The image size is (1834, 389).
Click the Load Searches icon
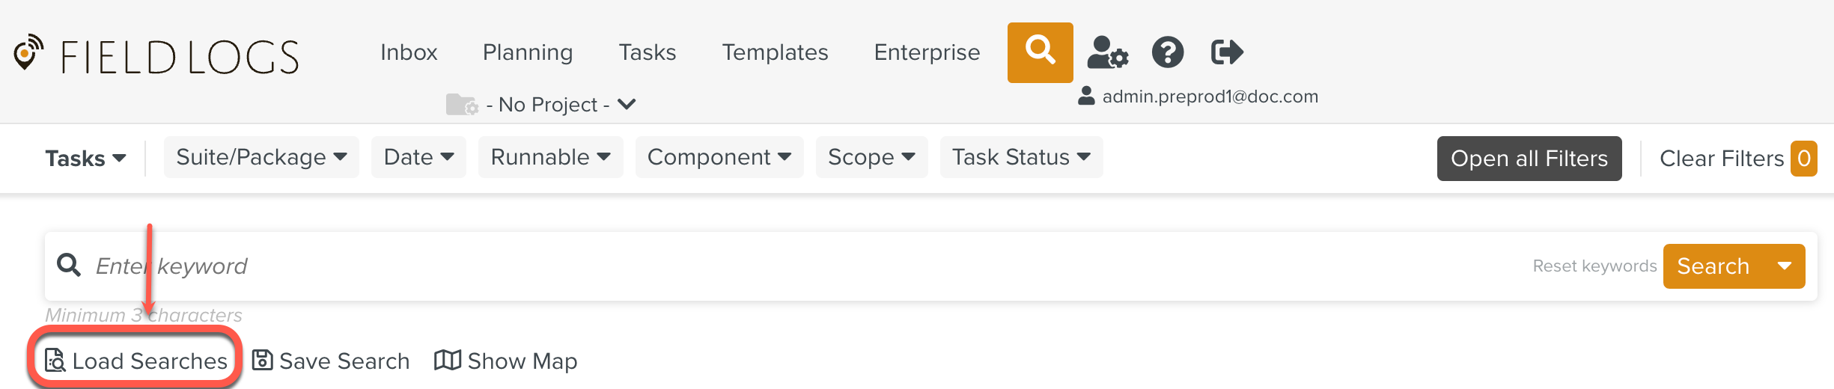click(55, 361)
